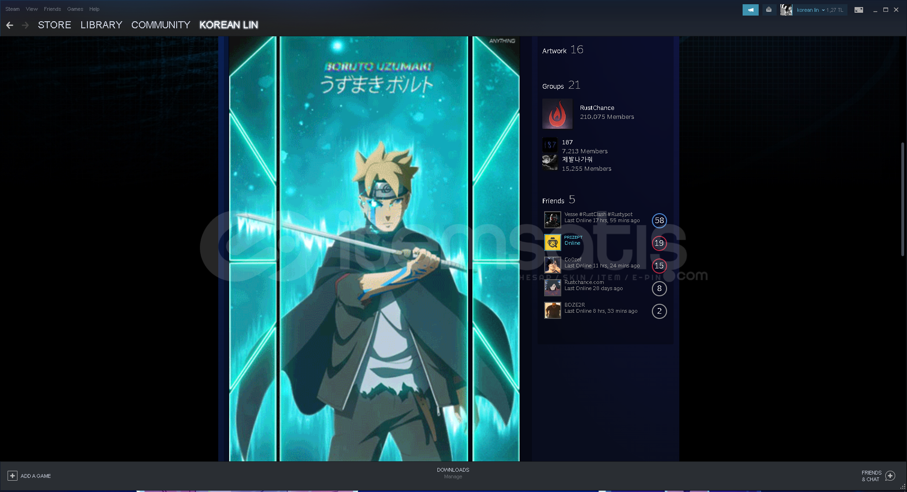Switch to the COMMUNITY tab

click(x=161, y=25)
